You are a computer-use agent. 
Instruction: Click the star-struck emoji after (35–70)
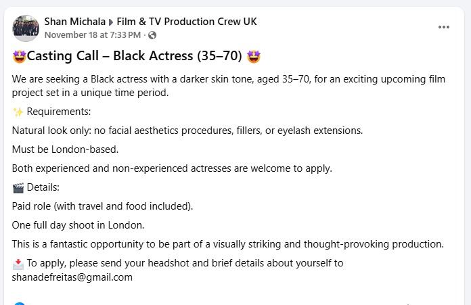click(254, 57)
